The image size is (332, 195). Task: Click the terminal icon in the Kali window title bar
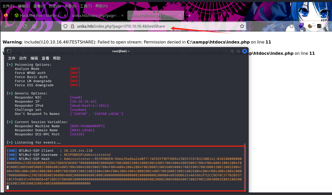click(9, 51)
